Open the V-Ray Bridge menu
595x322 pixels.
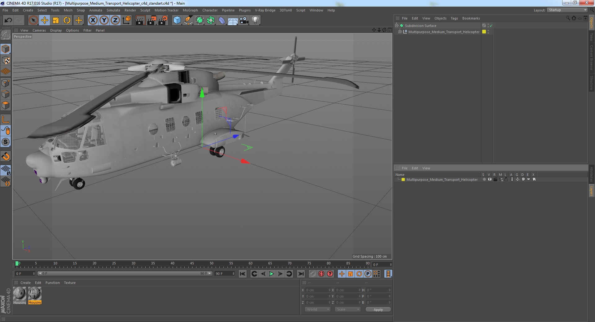pyautogui.click(x=265, y=10)
